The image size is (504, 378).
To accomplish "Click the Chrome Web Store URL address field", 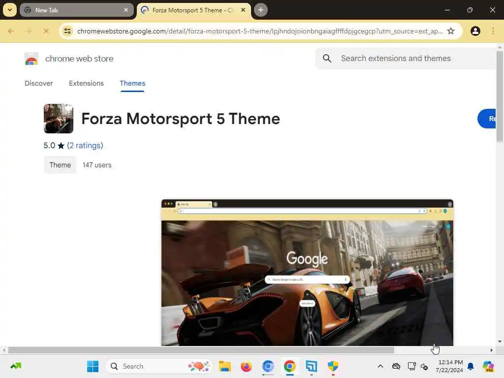I will click(x=260, y=31).
